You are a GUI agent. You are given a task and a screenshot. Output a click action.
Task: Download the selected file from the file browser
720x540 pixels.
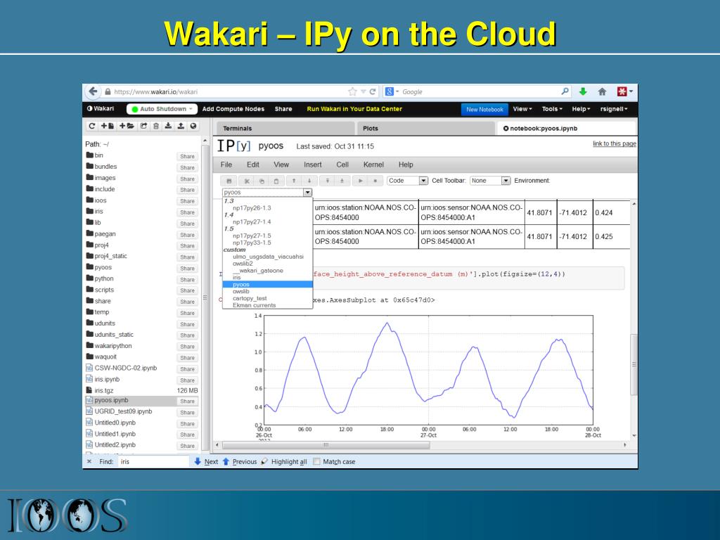(169, 126)
